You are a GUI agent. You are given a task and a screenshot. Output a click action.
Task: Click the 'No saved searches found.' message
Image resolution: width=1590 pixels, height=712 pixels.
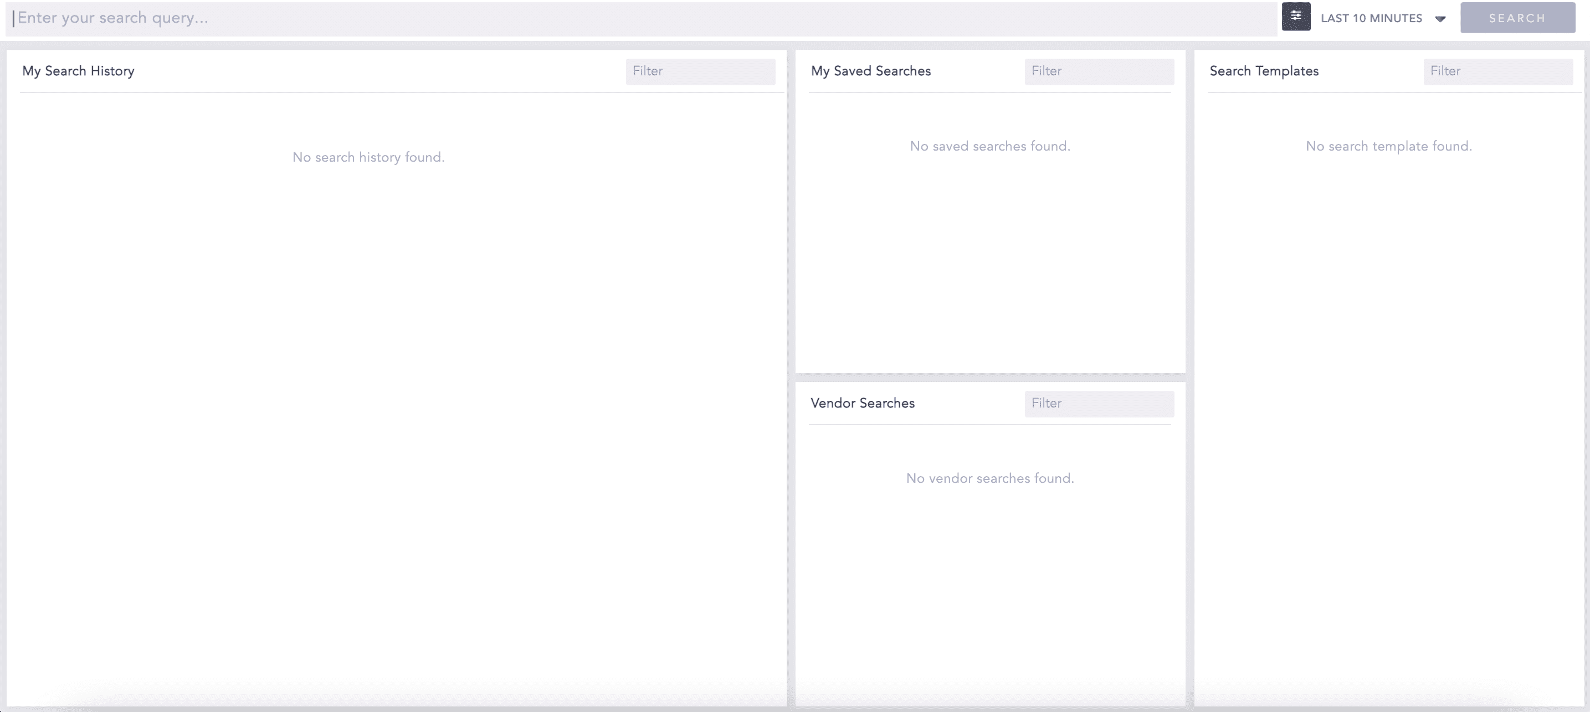[x=990, y=146]
